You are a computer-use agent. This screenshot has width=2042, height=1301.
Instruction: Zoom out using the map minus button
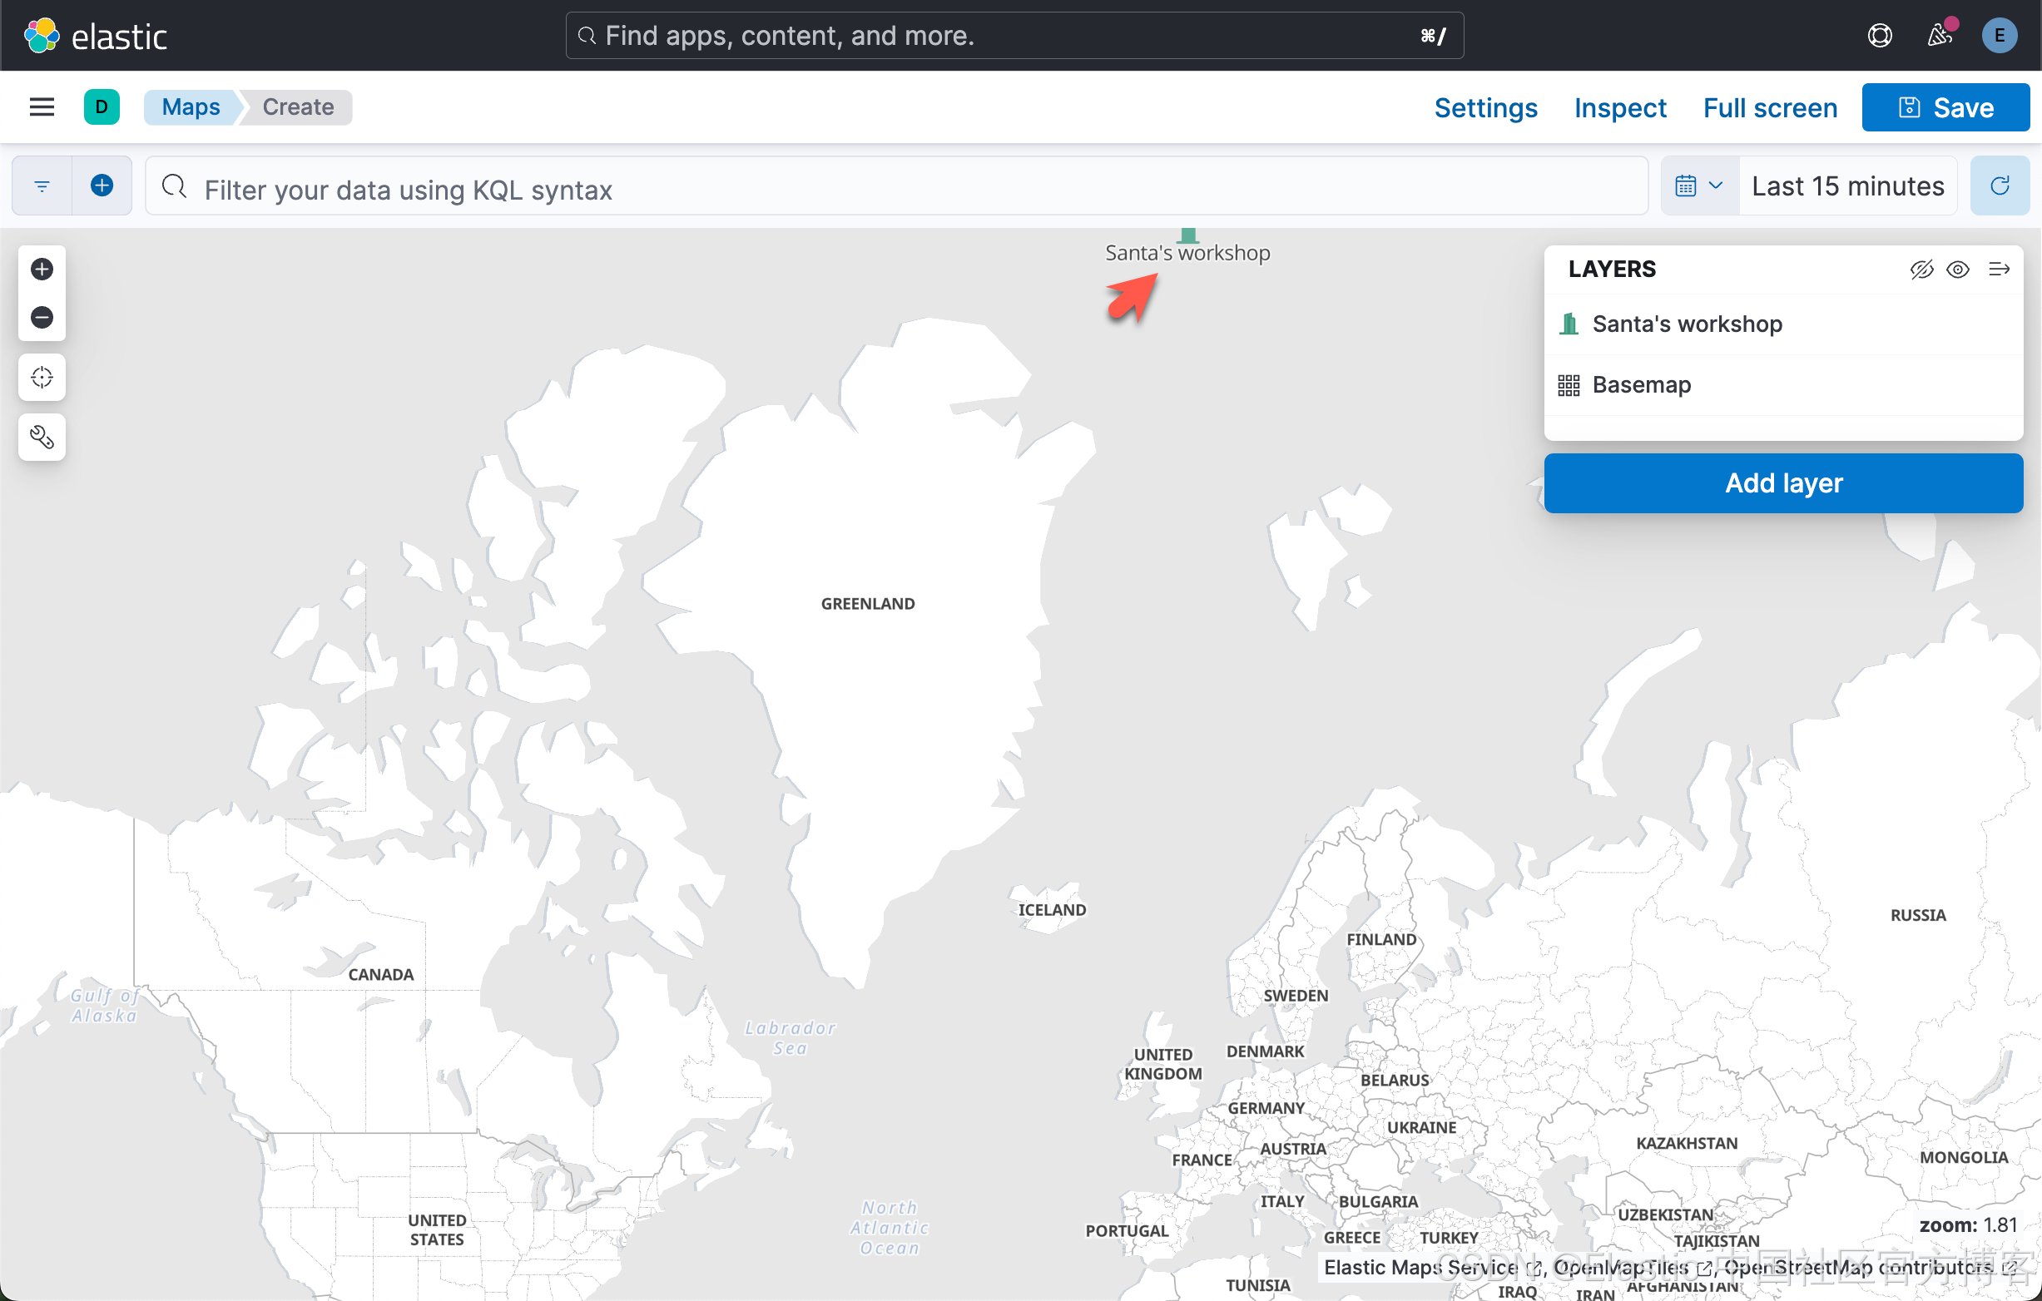pos(41,316)
